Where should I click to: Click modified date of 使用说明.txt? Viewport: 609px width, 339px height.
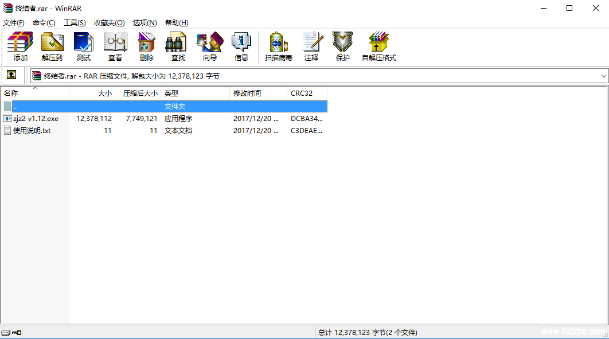(x=256, y=130)
